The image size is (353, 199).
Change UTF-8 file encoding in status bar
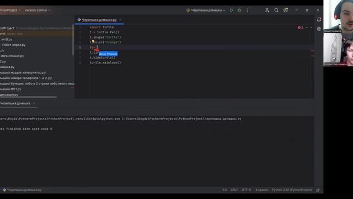tap(247, 190)
